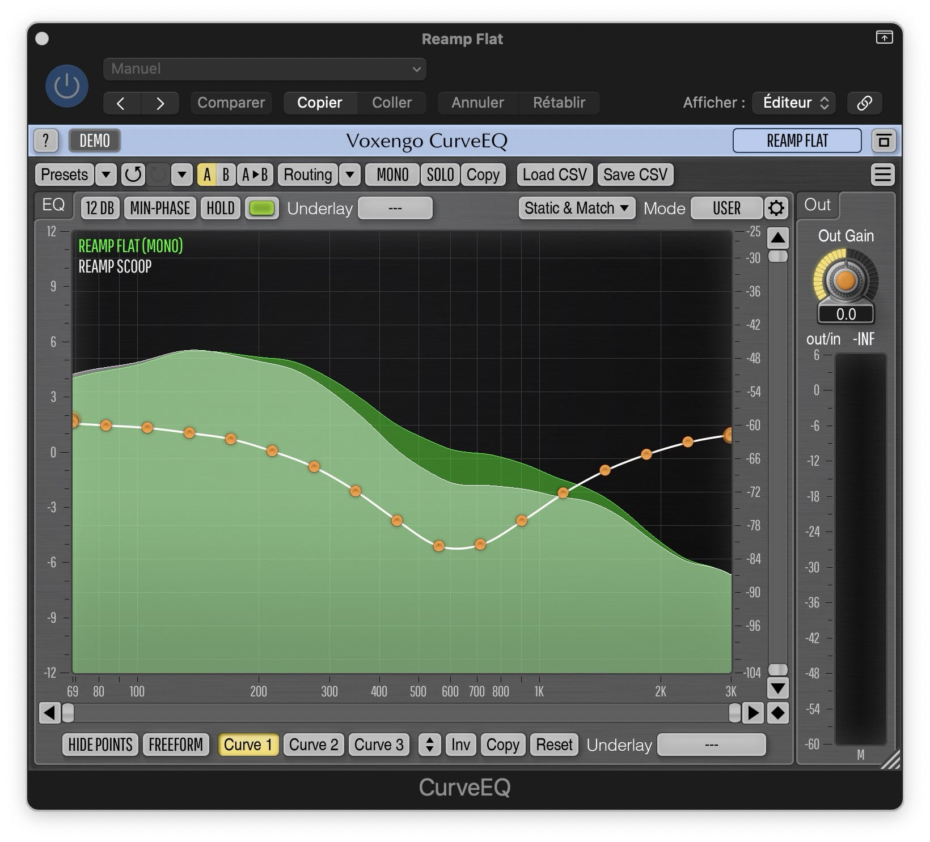This screenshot has width=930, height=842.
Task: Click the vertical range scrollbar top handle
Action: 778,257
